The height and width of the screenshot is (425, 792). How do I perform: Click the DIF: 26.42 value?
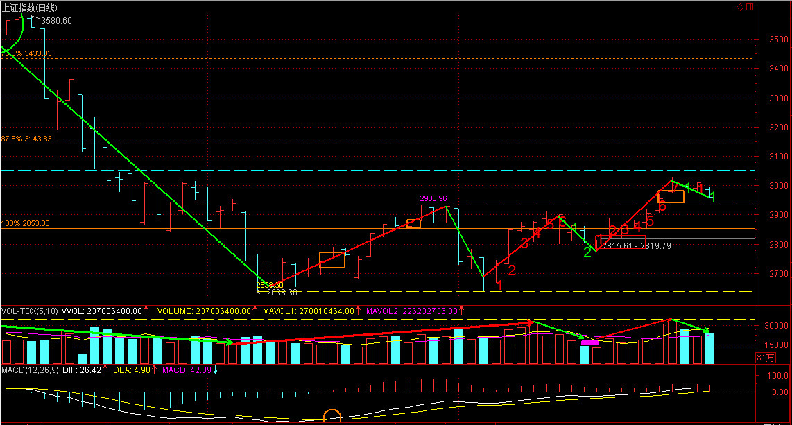(x=82, y=370)
